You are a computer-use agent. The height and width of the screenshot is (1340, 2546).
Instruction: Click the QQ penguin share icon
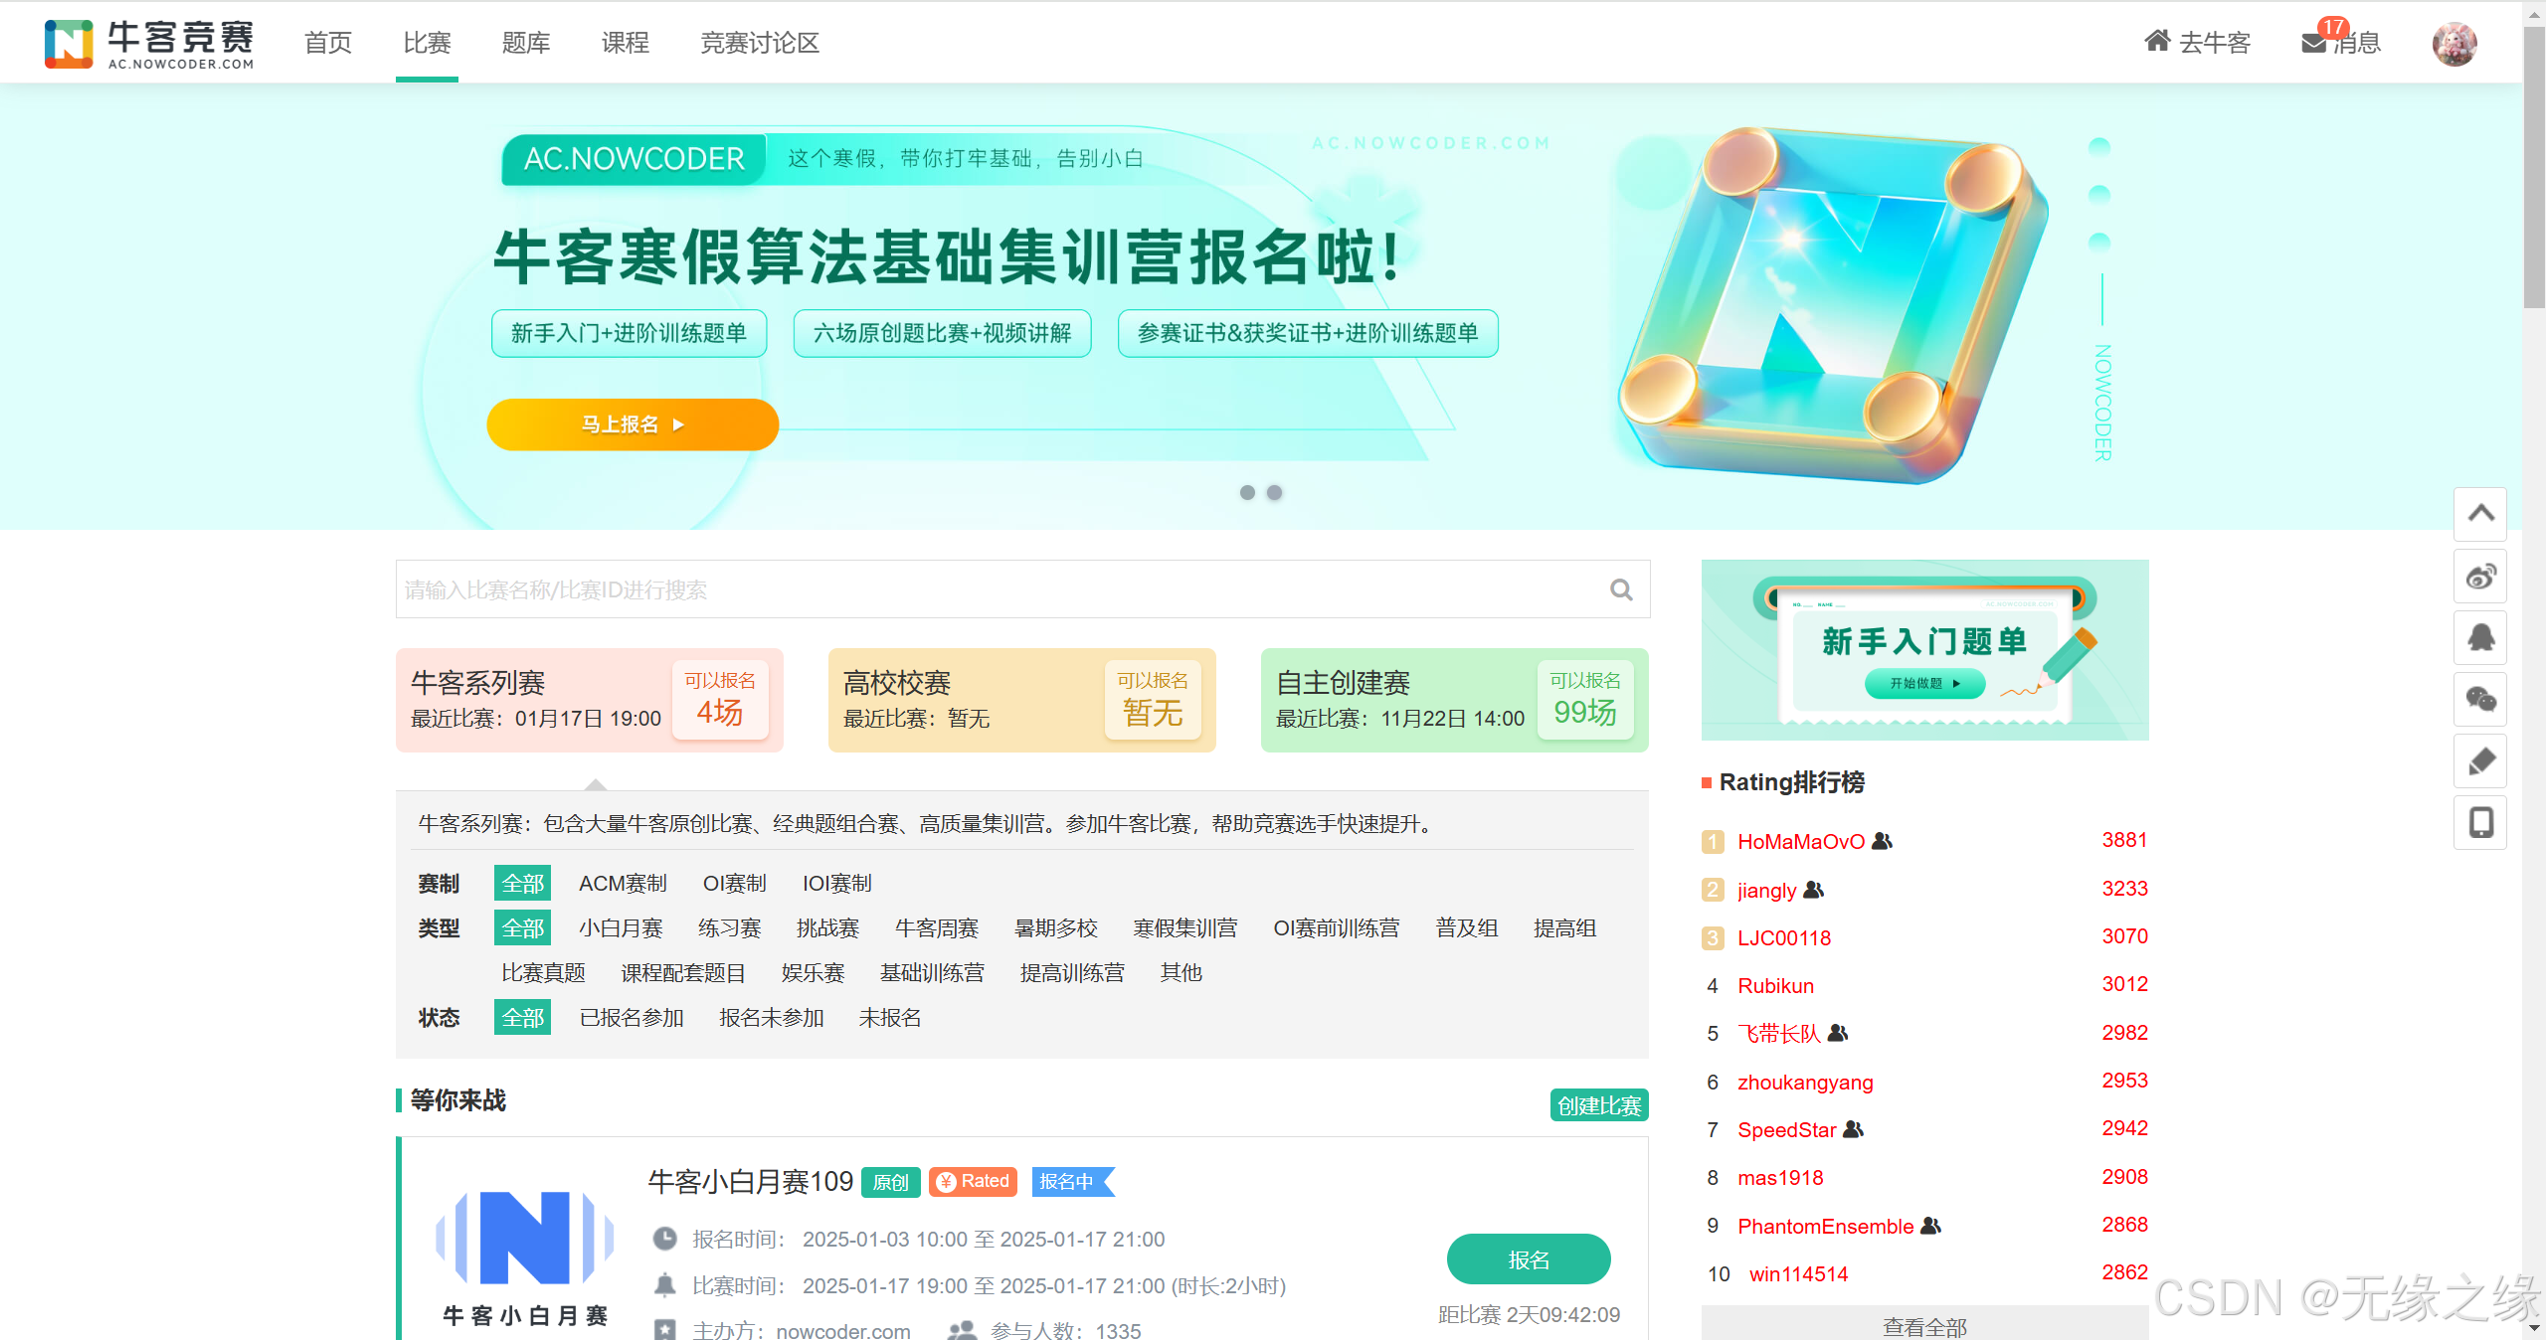click(2480, 638)
